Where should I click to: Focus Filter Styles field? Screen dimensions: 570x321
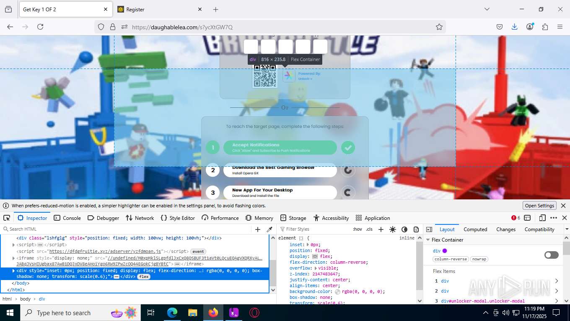[x=314, y=229]
